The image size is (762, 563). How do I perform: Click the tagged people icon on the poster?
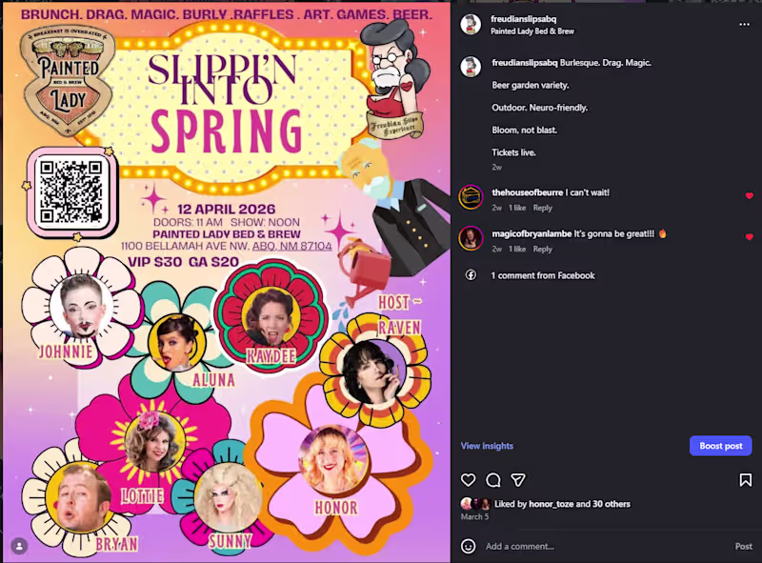point(19,546)
